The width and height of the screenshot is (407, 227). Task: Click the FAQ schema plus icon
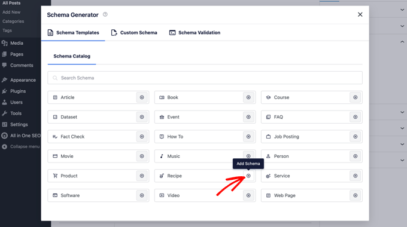356,117
